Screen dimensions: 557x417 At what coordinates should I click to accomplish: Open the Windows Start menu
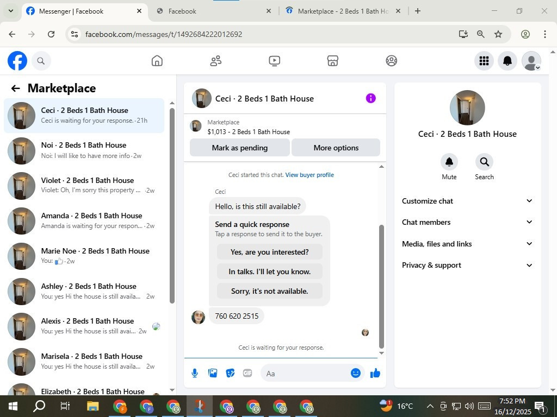(13, 406)
